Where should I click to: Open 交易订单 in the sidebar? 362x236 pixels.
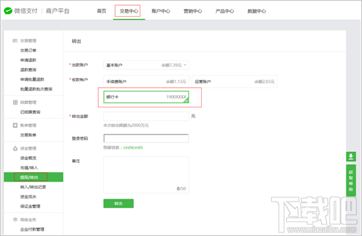(28, 50)
